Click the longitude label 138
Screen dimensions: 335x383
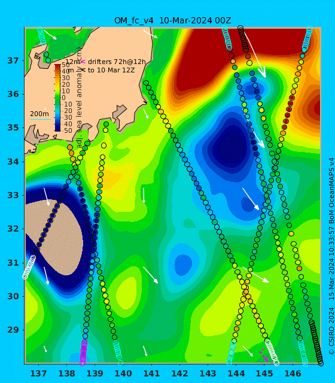(66, 373)
